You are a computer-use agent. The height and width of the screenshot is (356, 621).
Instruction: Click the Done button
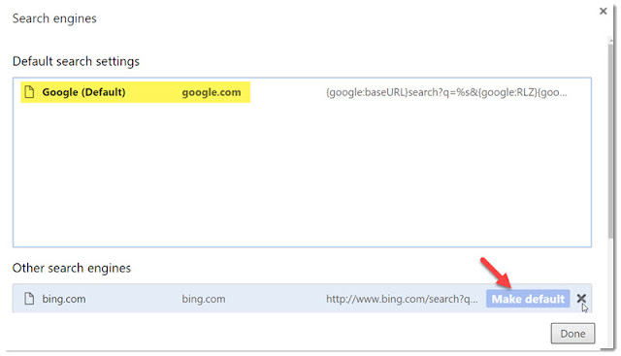point(572,334)
